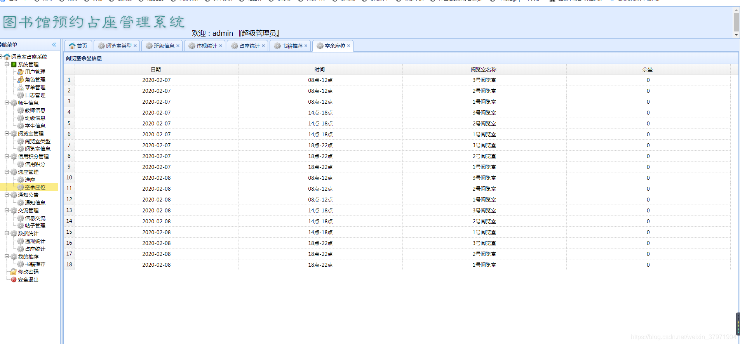The image size is (740, 344).
Task: Open 用户管理 in the navigation tree
Action: point(35,72)
